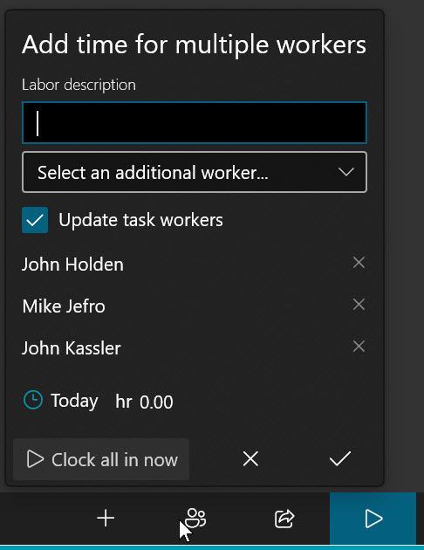424x550 pixels.
Task: Edit the 0.00 hours value
Action: pyautogui.click(x=156, y=402)
